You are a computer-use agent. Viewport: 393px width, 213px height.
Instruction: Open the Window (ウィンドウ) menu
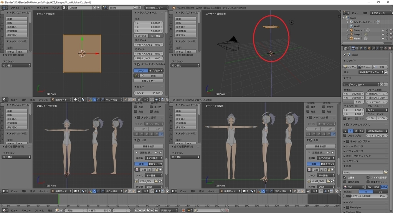tap(42, 8)
